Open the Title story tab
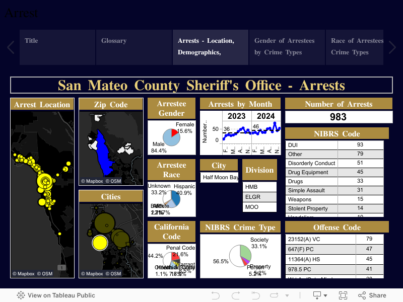 coord(57,47)
